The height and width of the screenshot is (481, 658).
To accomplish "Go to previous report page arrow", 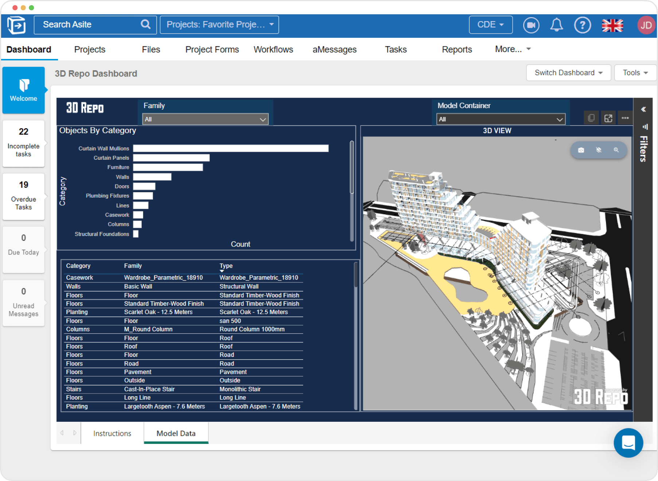I will [62, 433].
